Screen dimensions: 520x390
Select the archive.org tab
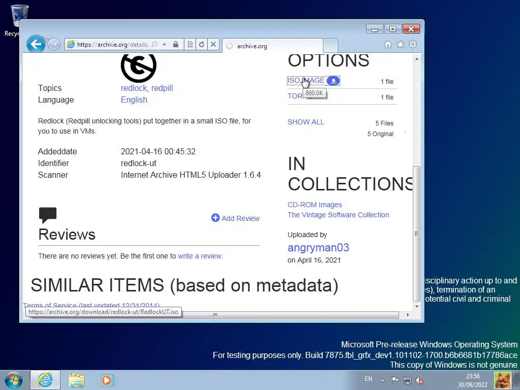273,46
